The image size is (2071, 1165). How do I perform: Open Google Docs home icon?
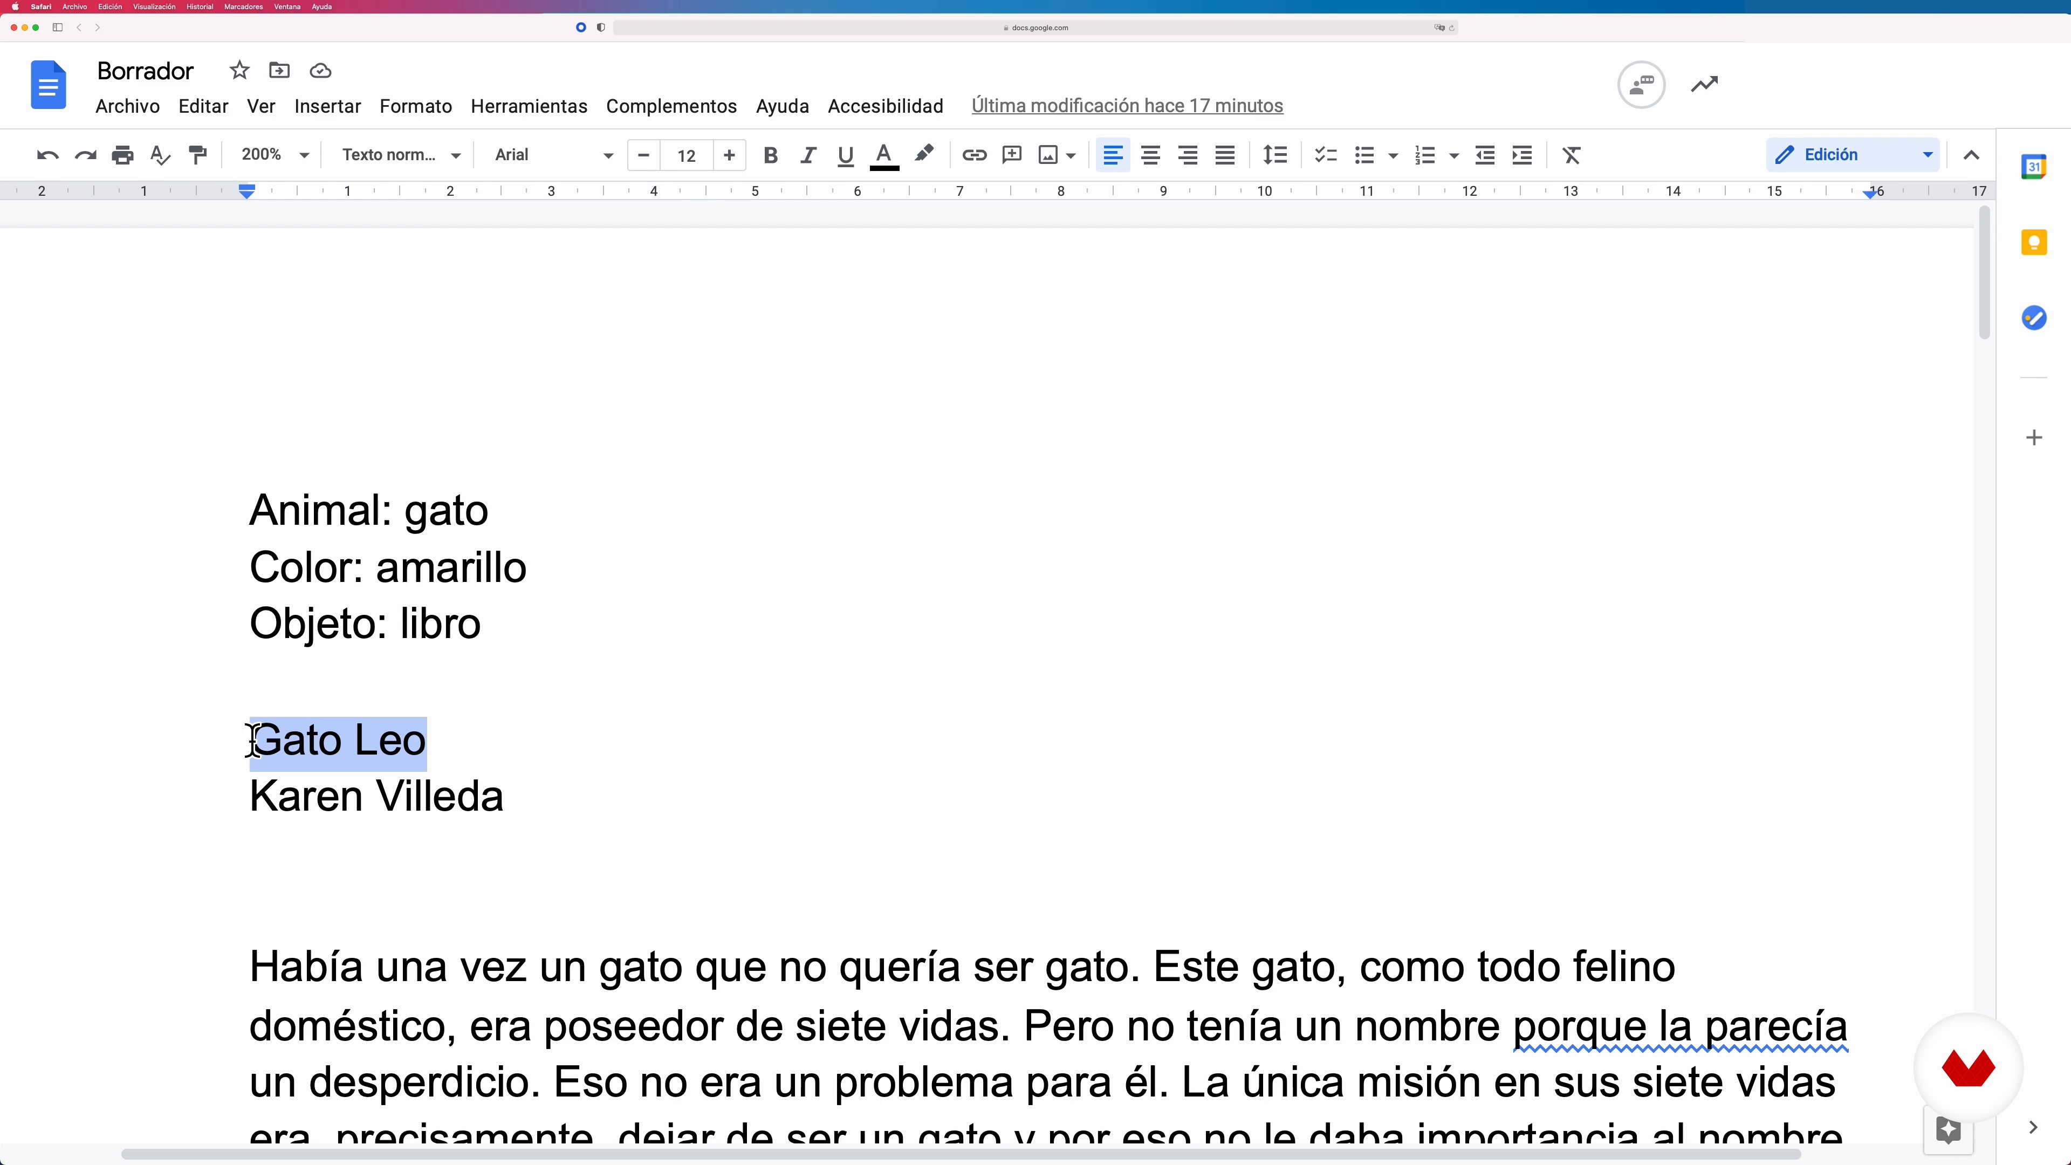(x=48, y=85)
